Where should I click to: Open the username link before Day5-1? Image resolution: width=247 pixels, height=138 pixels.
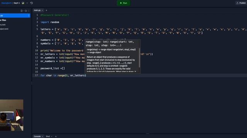(x=6, y=3)
